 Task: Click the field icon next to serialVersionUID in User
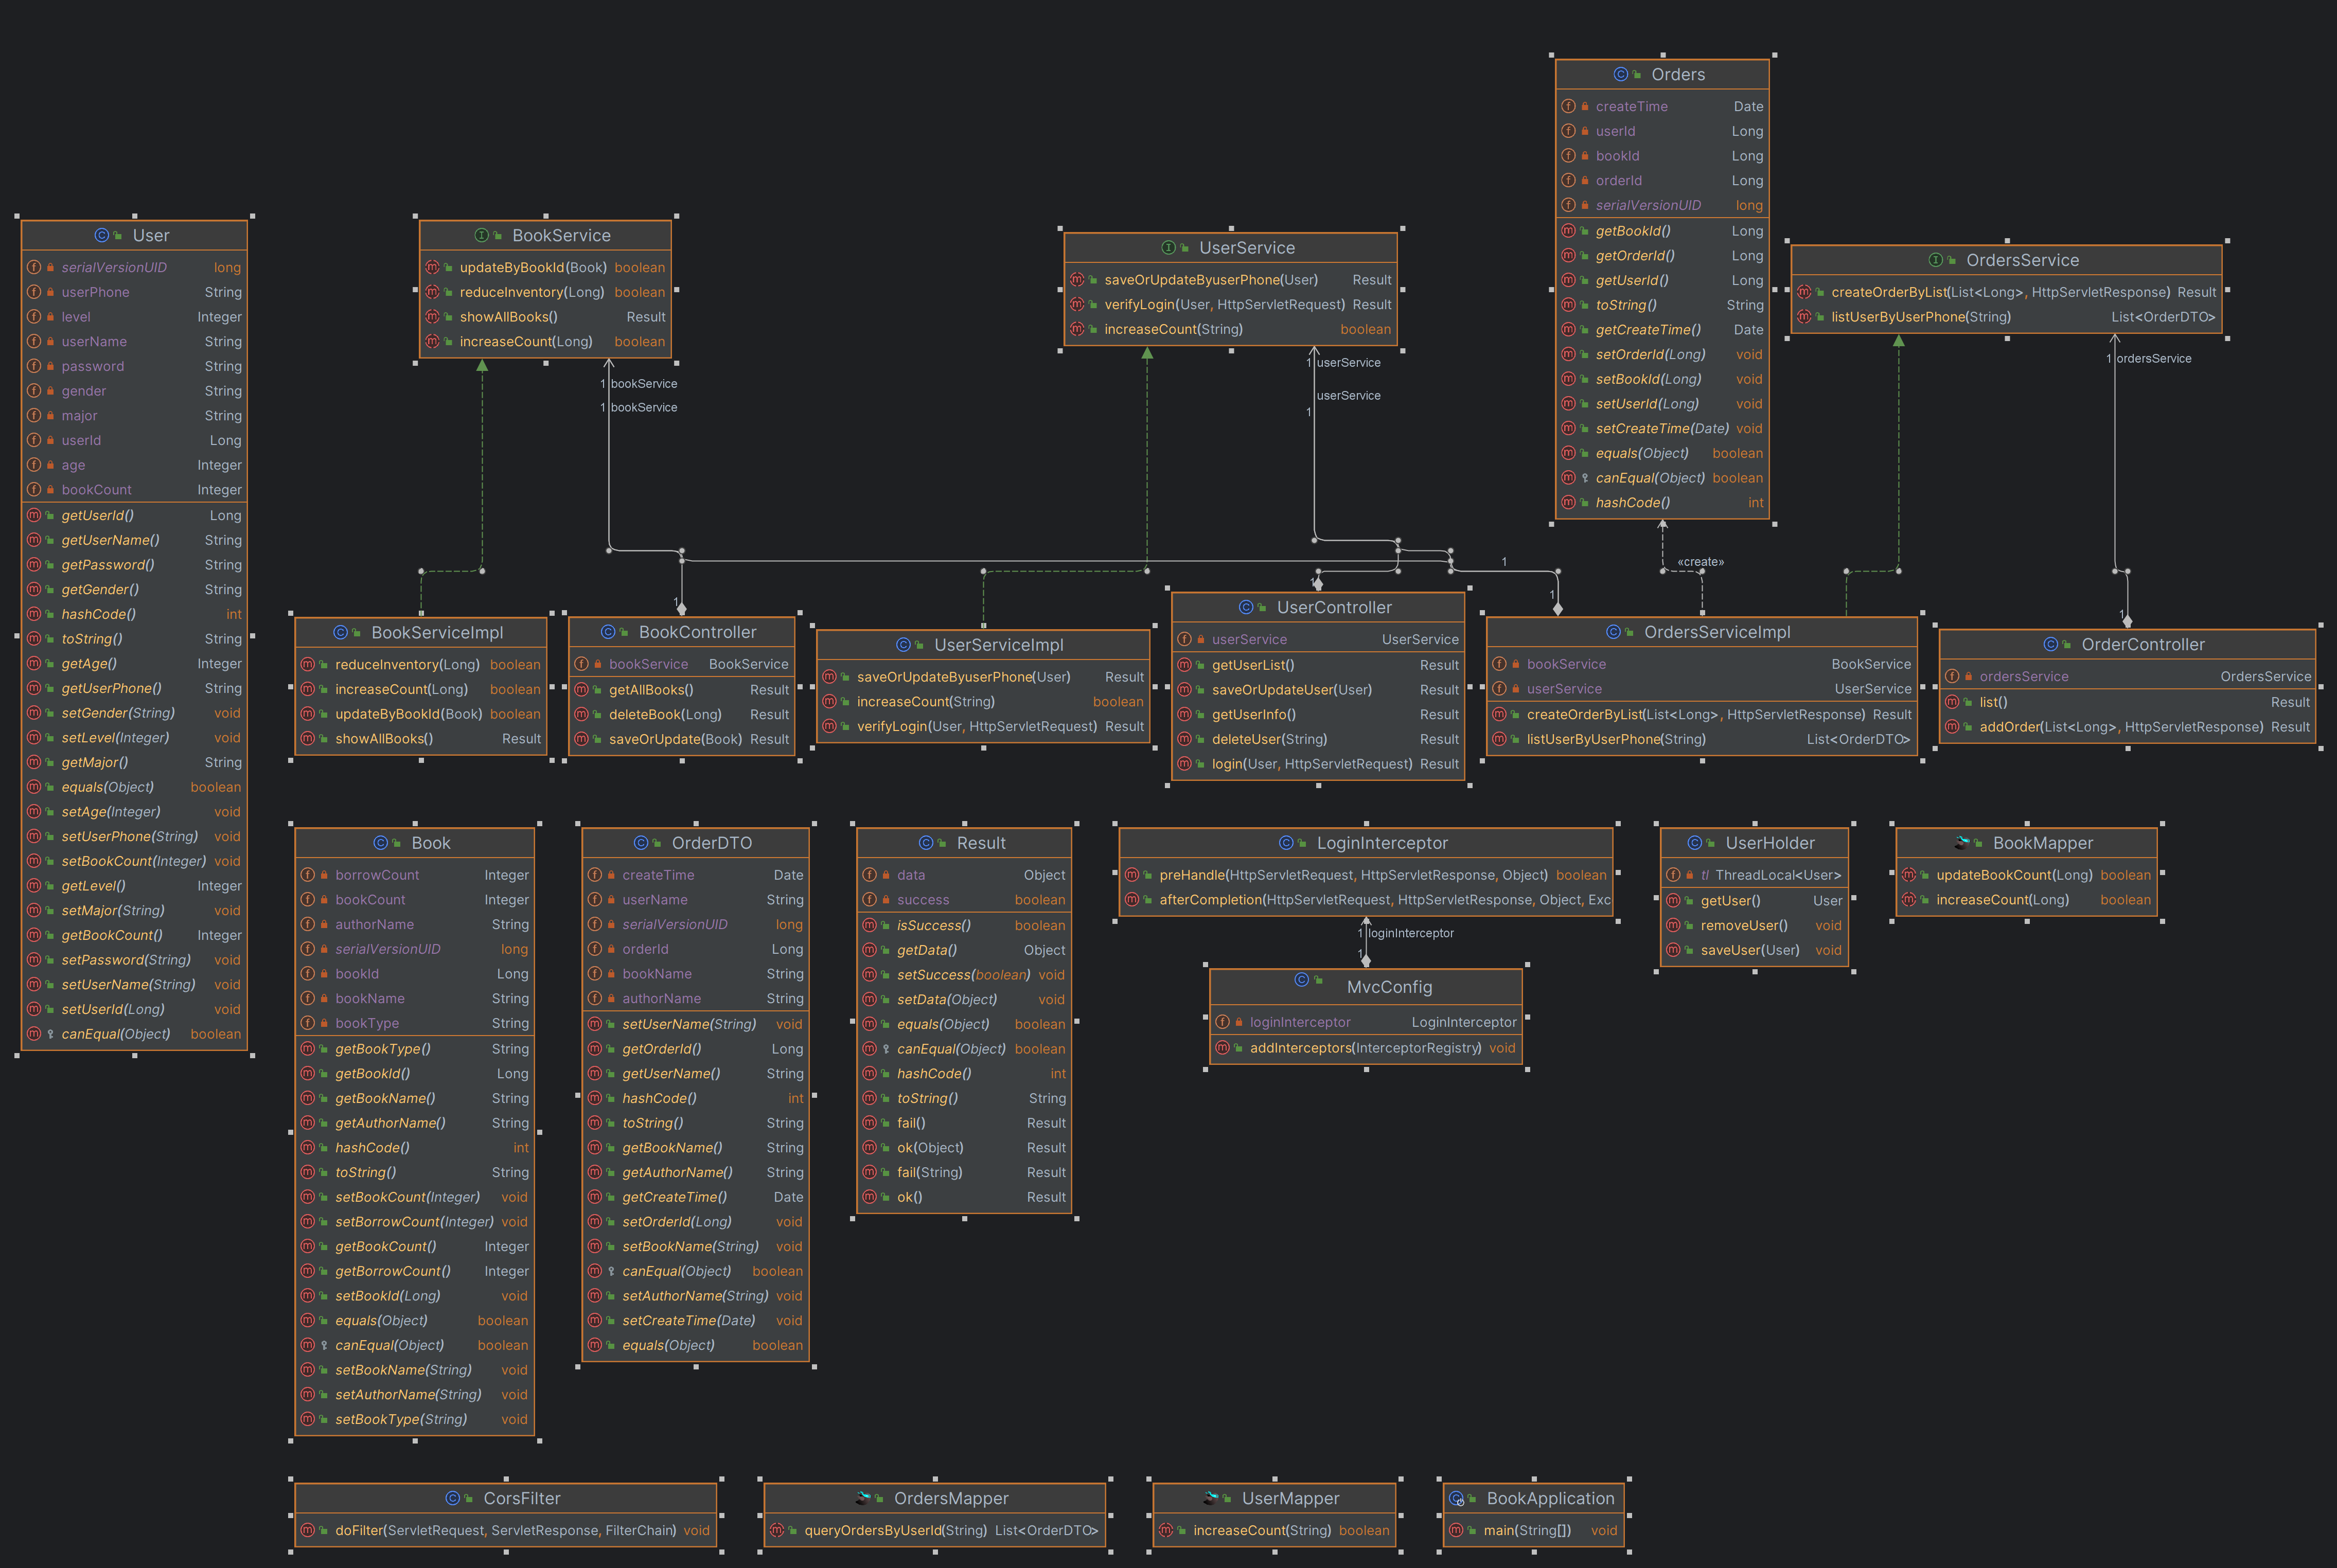(x=34, y=267)
